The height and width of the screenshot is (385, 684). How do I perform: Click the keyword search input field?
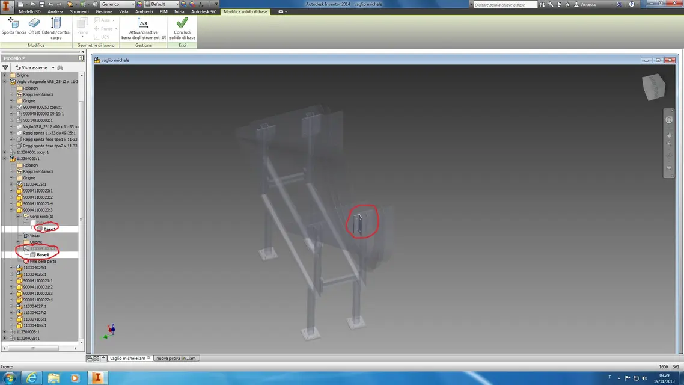coord(505,4)
